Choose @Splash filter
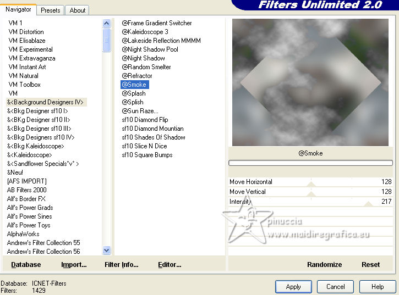The width and height of the screenshot is (399, 295). pos(134,93)
